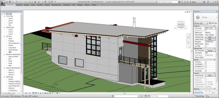This screenshot has width=219, height=98.
Task: Click the View Scale value field
Action: (x=210, y=28)
